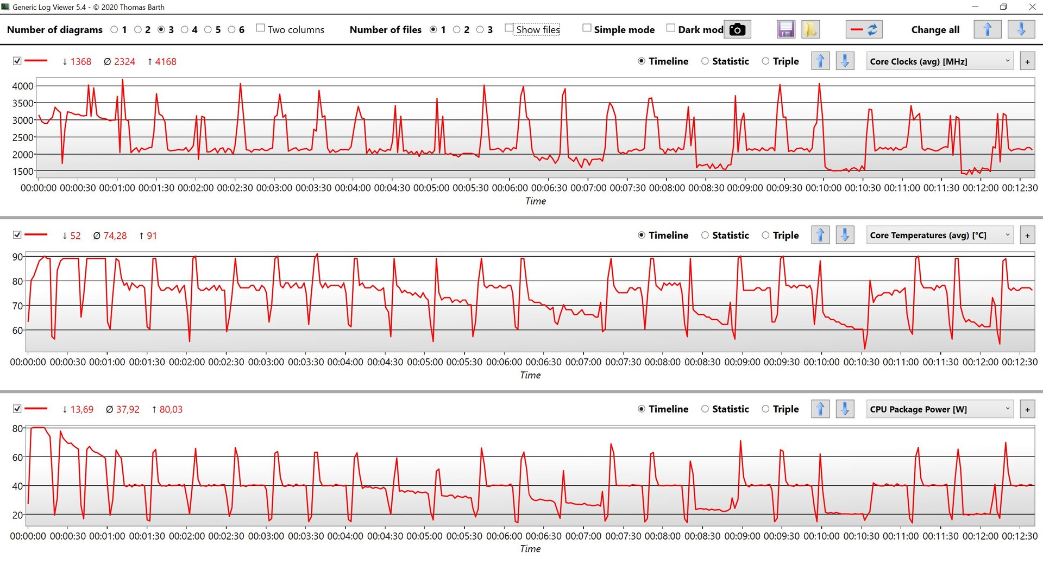Click Change all up arrow
The width and height of the screenshot is (1043, 564).
(x=987, y=29)
